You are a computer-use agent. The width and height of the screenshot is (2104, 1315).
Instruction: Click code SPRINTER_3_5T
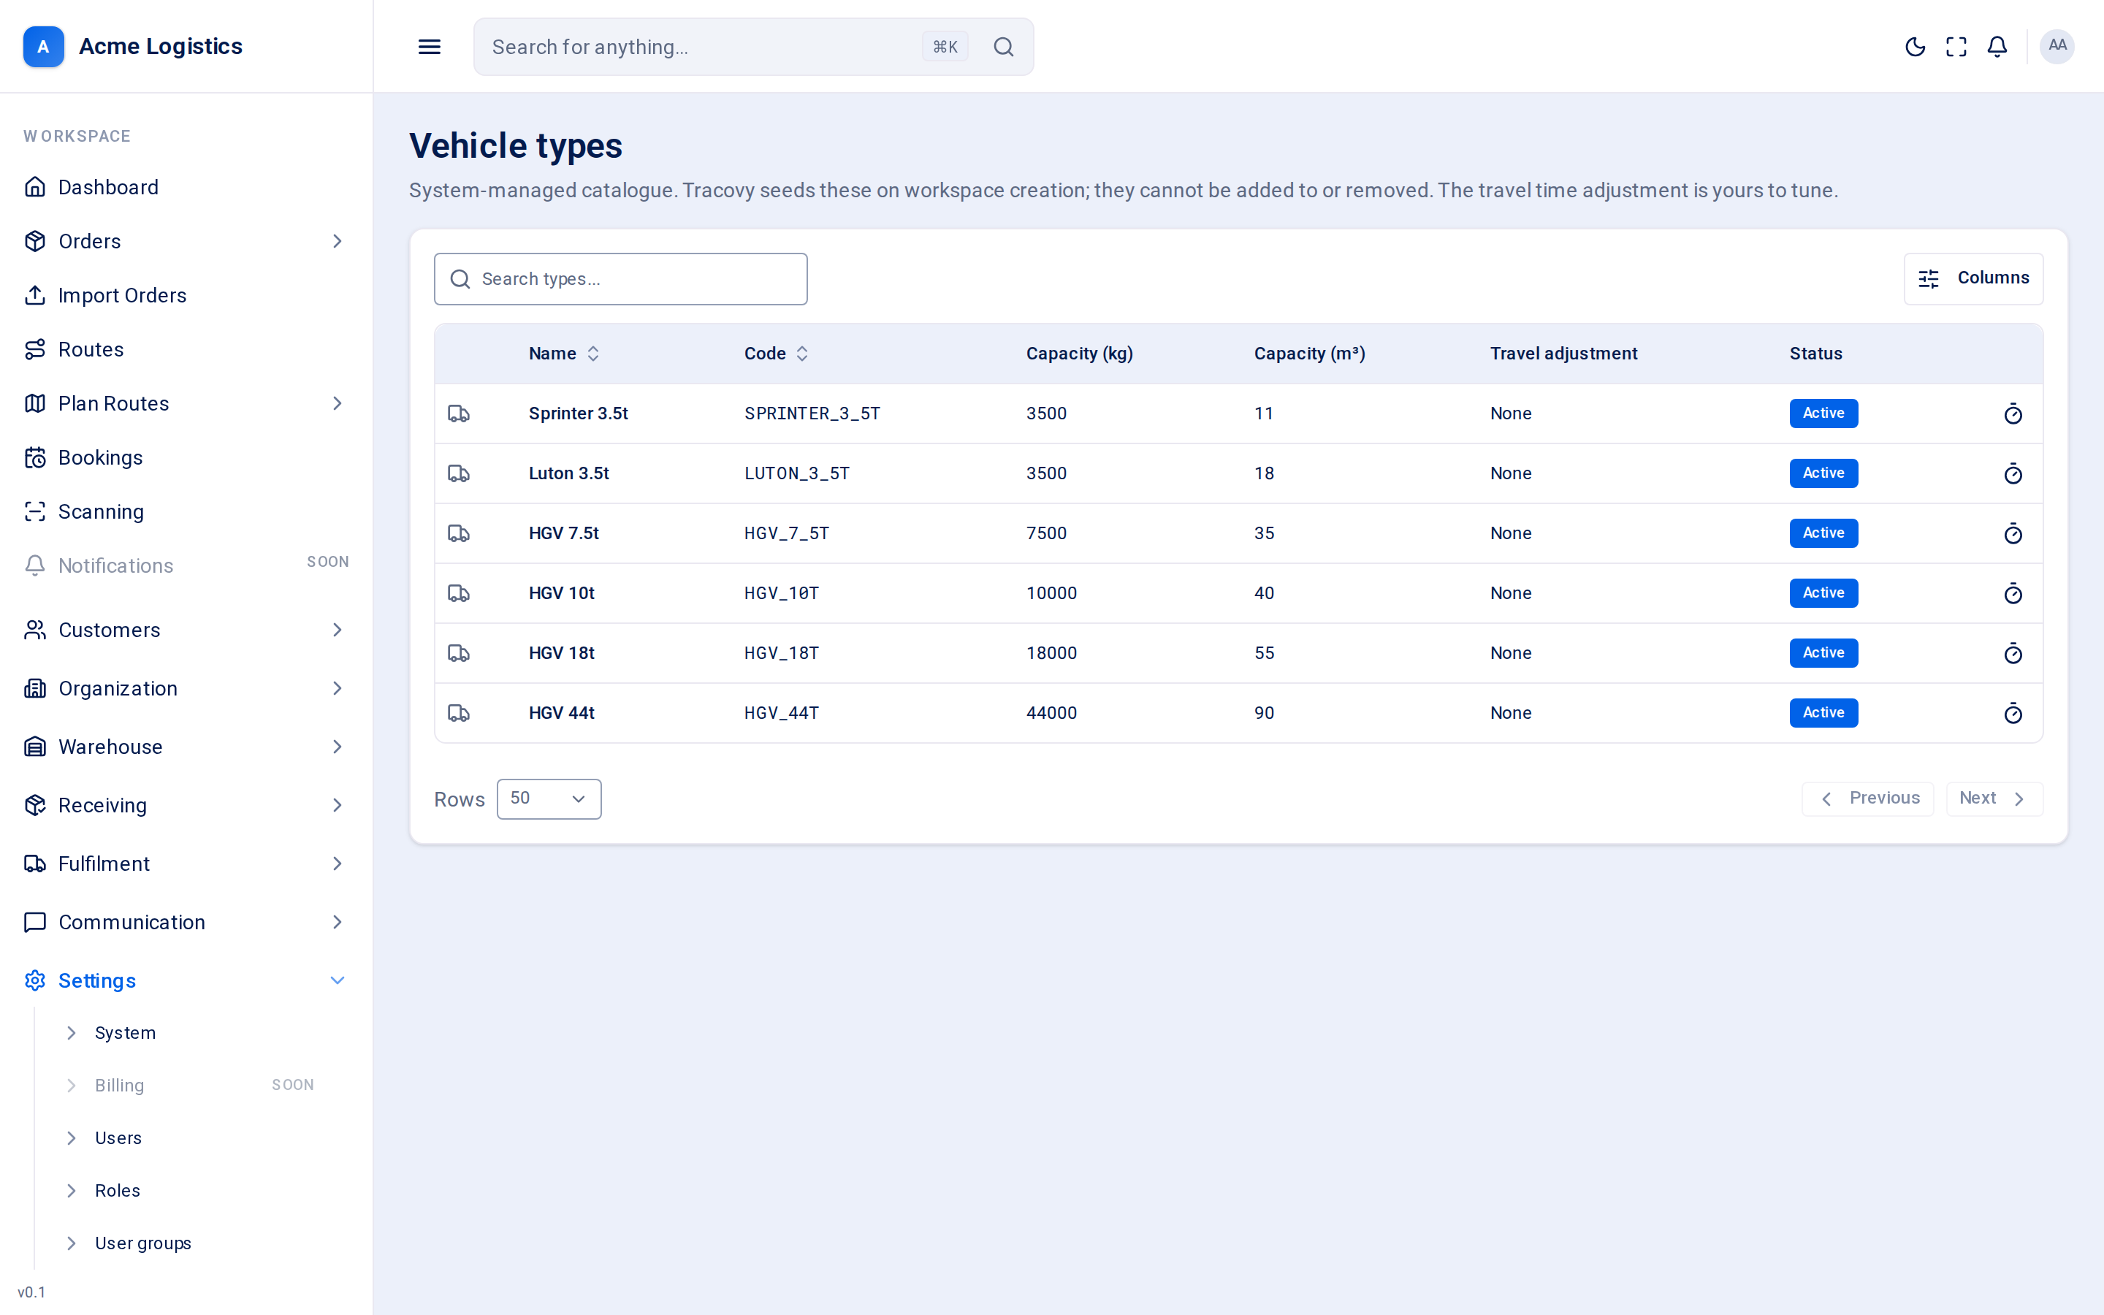(812, 414)
